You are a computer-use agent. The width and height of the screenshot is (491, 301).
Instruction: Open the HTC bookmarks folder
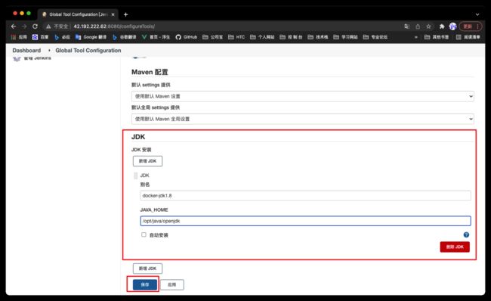pos(236,37)
